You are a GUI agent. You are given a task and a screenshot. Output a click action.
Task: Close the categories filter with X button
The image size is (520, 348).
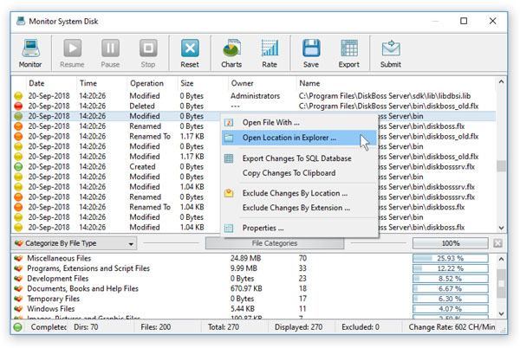497,243
